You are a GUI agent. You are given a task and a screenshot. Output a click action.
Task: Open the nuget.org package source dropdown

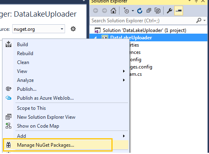tap(38, 29)
